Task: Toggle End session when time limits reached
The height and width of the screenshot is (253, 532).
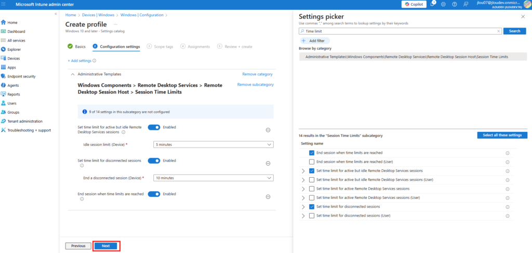Action: [x=154, y=194]
